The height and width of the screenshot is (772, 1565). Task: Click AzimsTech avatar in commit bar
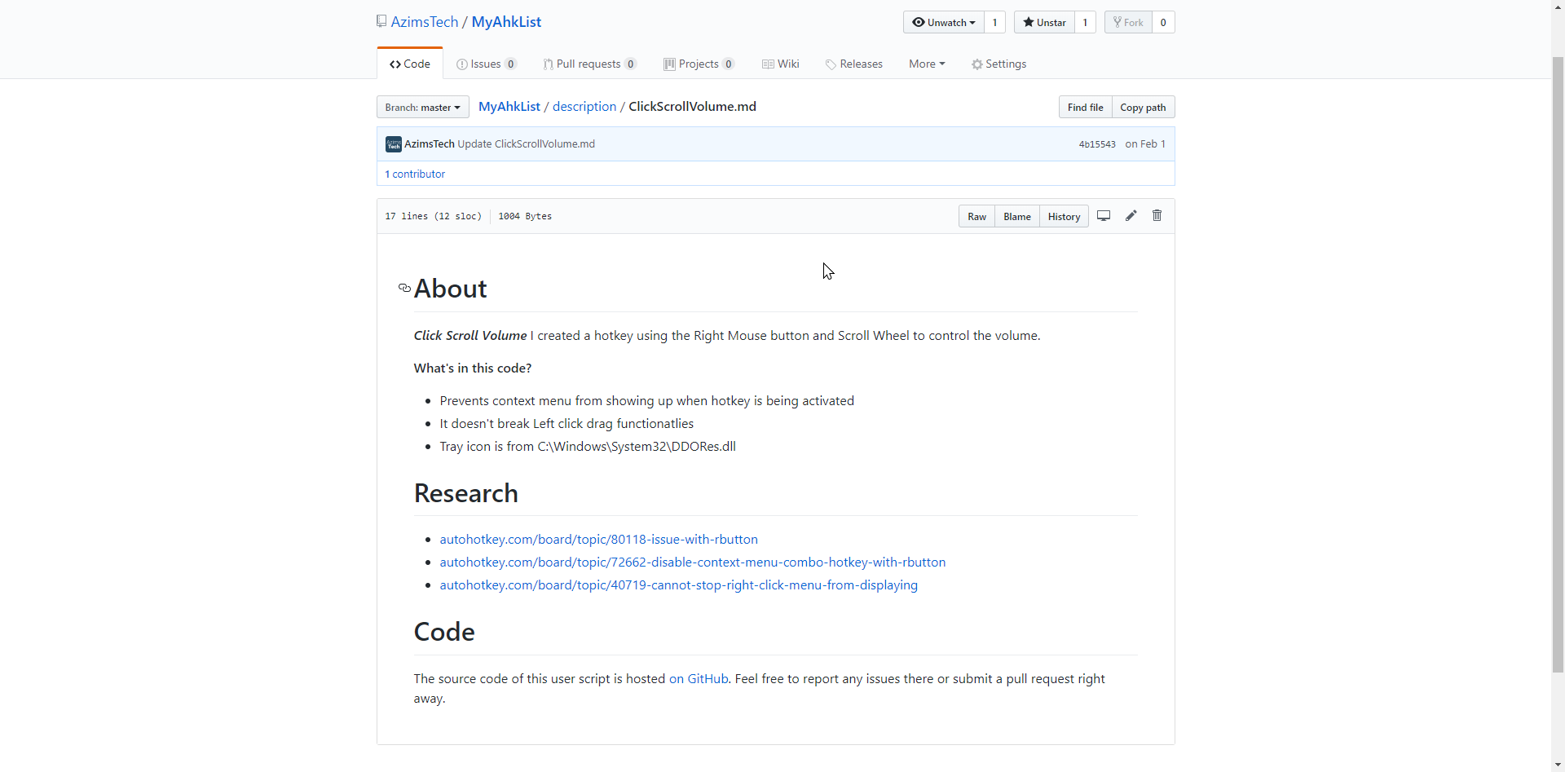click(394, 144)
